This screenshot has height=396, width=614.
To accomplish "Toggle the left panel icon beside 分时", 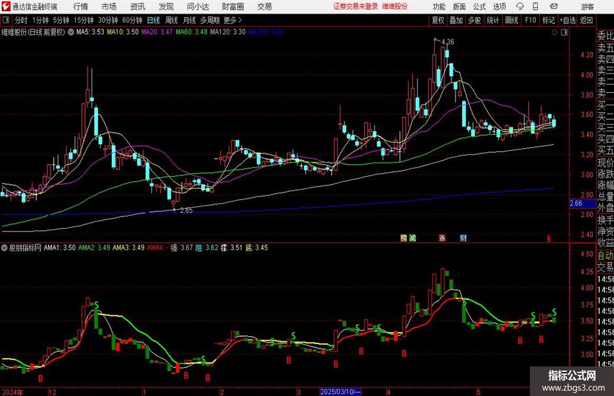I will tap(6, 20).
